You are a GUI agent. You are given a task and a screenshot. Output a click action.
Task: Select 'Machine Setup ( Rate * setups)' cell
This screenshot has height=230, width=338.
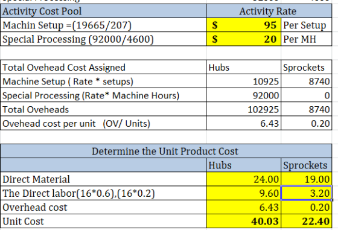103,81
